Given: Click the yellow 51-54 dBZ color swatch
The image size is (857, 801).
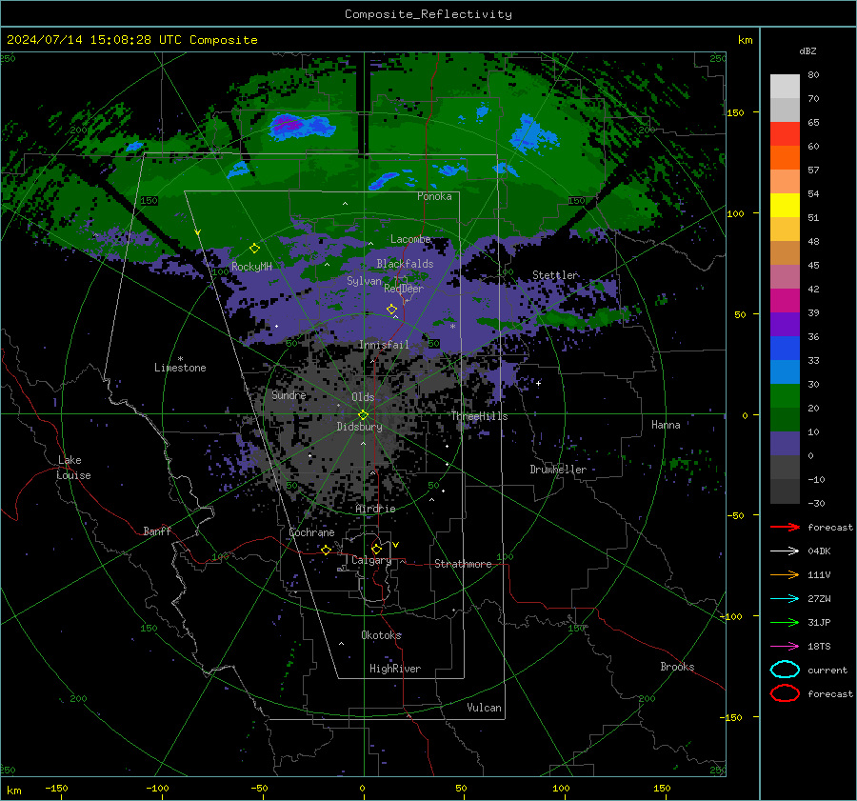Looking at the screenshot, I should (785, 206).
